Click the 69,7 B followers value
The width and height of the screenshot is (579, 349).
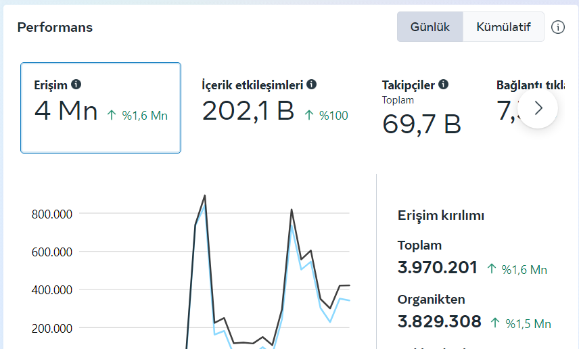pyautogui.click(x=421, y=124)
